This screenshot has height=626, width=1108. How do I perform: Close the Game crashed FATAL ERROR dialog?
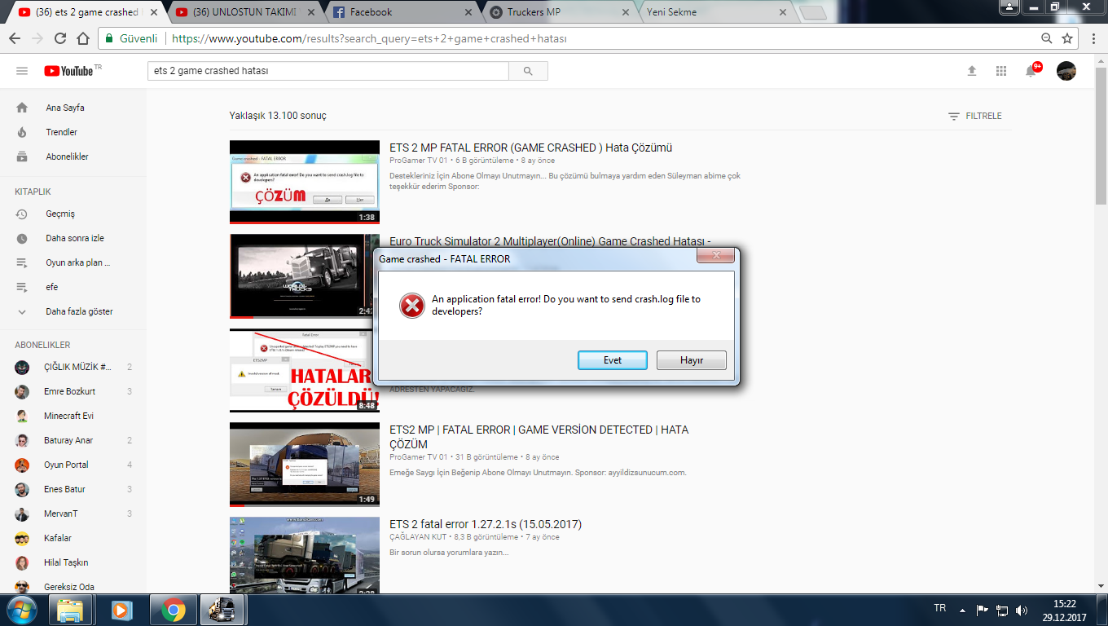(716, 256)
